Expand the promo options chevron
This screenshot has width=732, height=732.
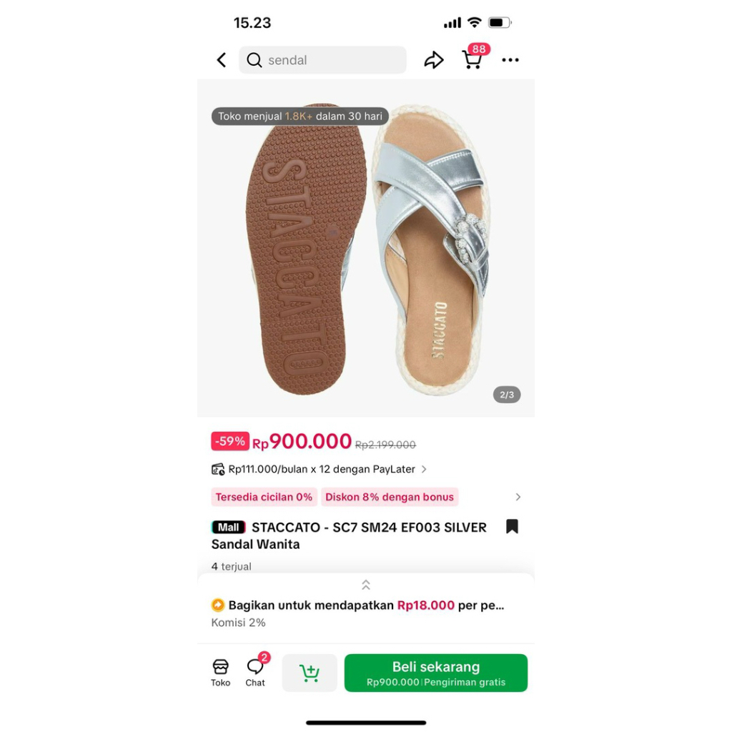pyautogui.click(x=518, y=497)
